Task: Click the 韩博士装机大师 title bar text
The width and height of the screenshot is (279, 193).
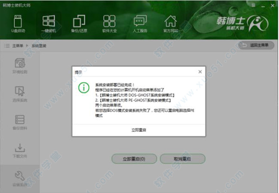Action: [x=17, y=5]
